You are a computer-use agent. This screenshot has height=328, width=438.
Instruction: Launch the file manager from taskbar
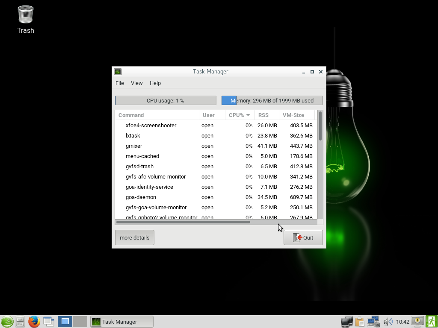20,322
